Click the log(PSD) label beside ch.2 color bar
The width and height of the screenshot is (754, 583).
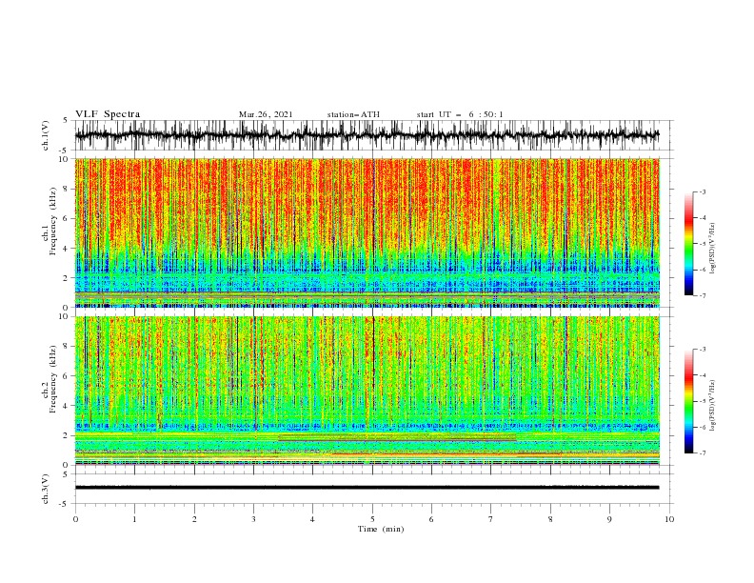(712, 405)
